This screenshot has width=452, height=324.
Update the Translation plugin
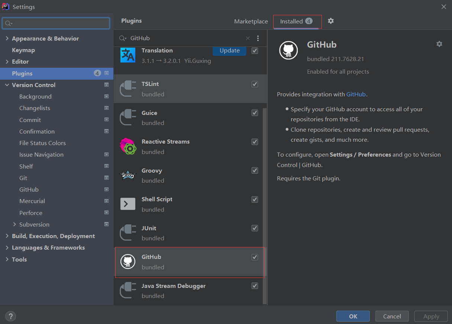point(229,51)
